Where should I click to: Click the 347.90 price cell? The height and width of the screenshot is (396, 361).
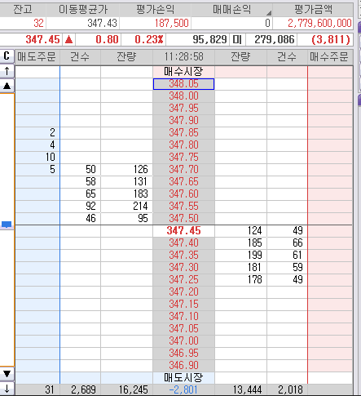point(184,121)
